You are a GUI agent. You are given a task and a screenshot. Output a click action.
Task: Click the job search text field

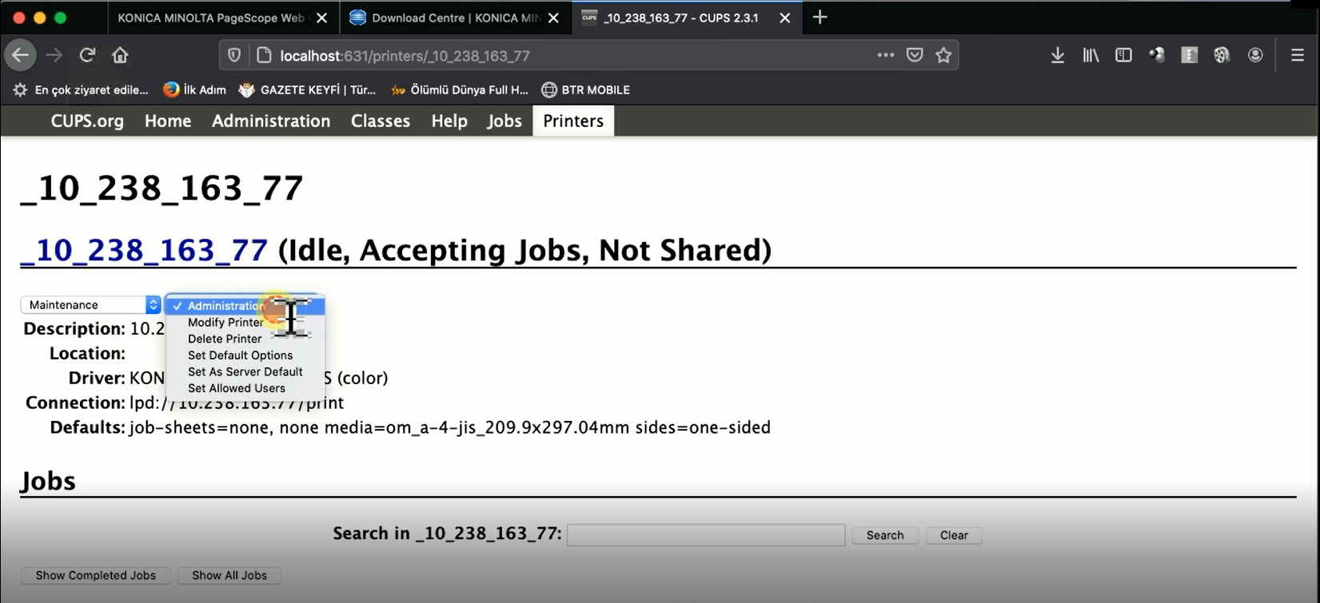point(705,535)
